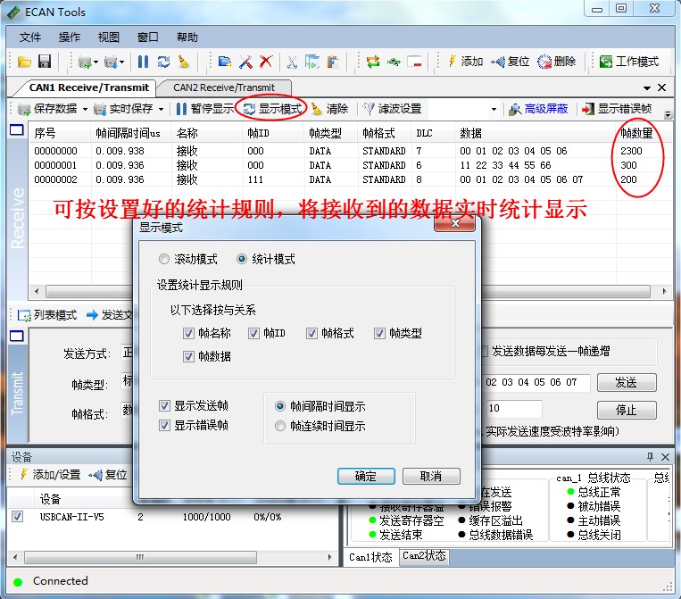Uncheck the 帧数据 checkbox

[x=188, y=356]
